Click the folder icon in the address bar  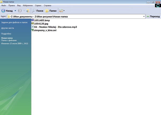tap(9, 17)
